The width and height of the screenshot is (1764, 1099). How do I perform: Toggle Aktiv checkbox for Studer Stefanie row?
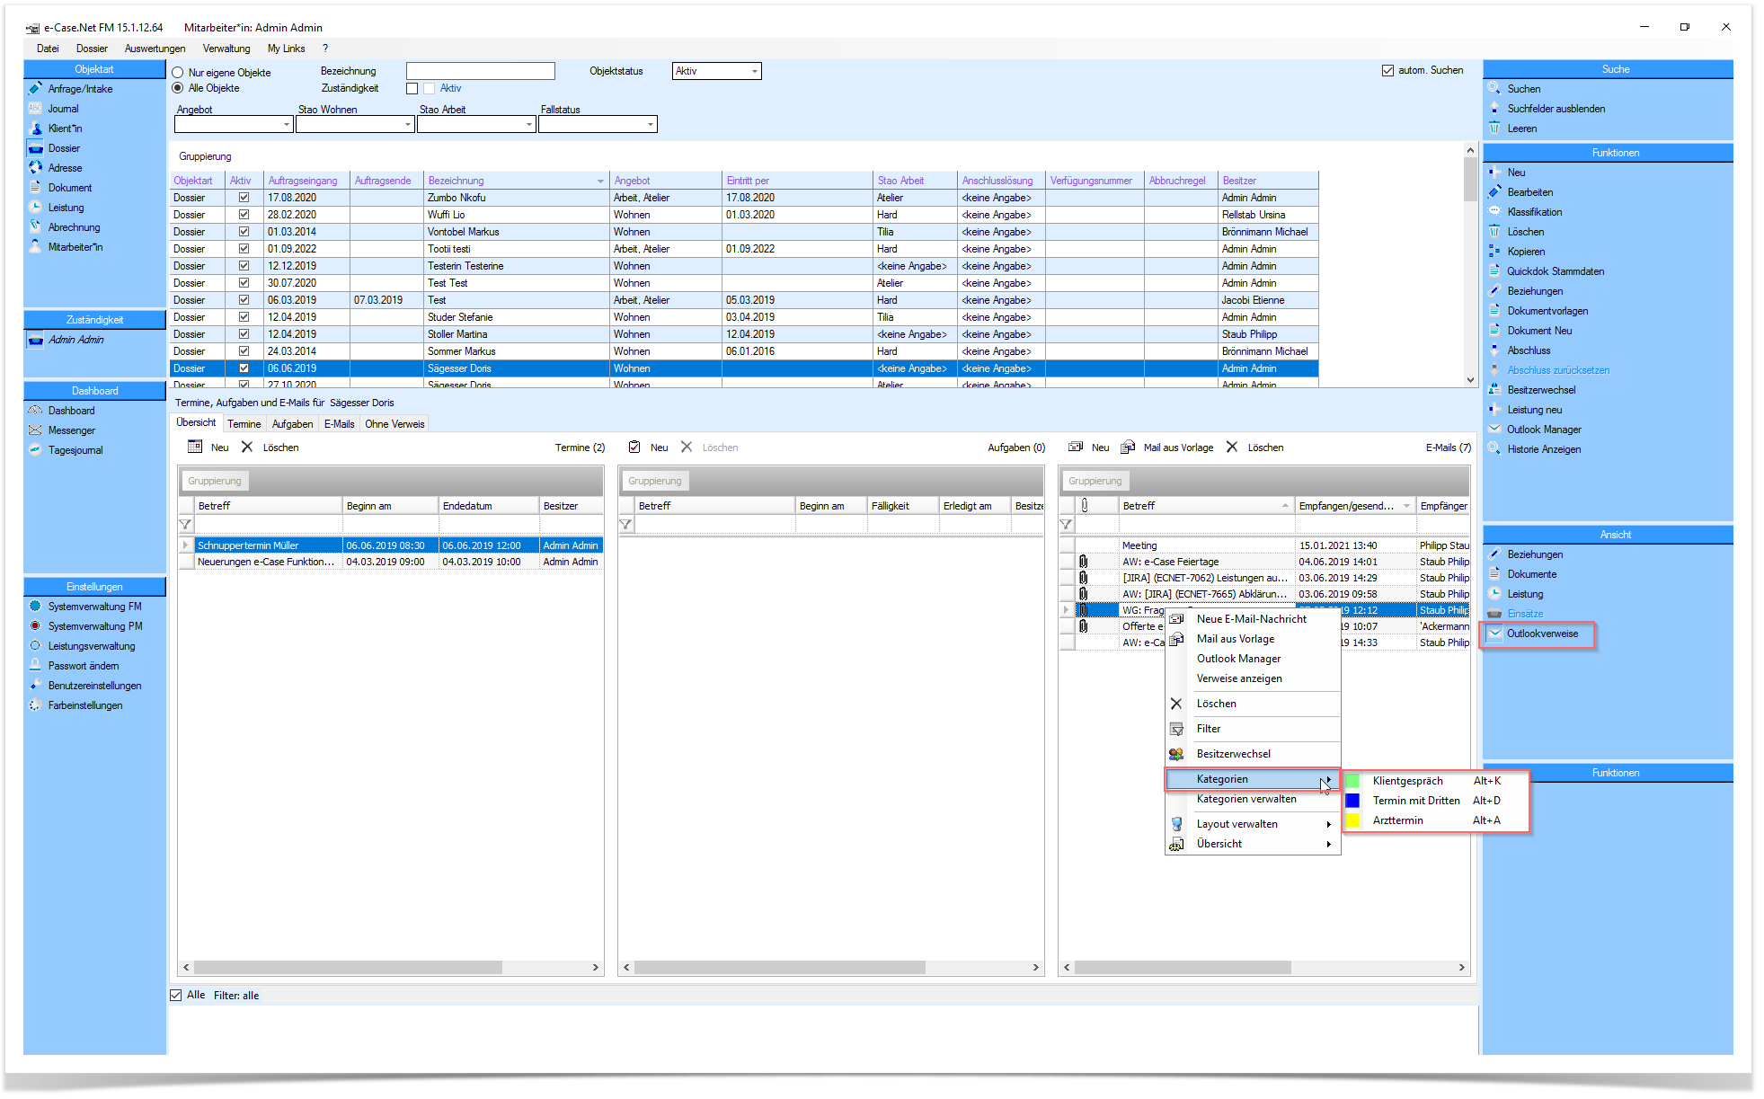point(244,317)
